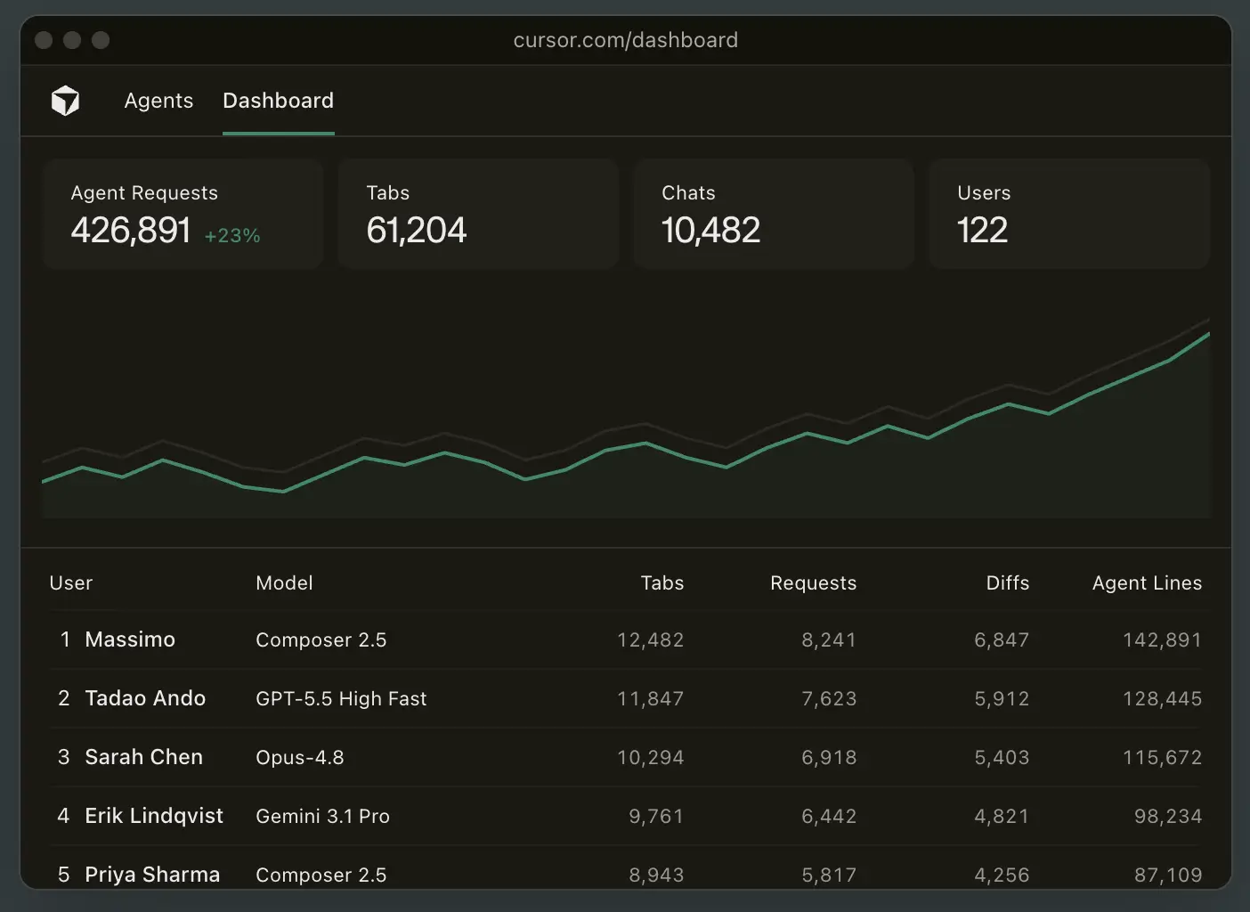Sort by the Model column header
This screenshot has width=1250, height=912.
(284, 583)
